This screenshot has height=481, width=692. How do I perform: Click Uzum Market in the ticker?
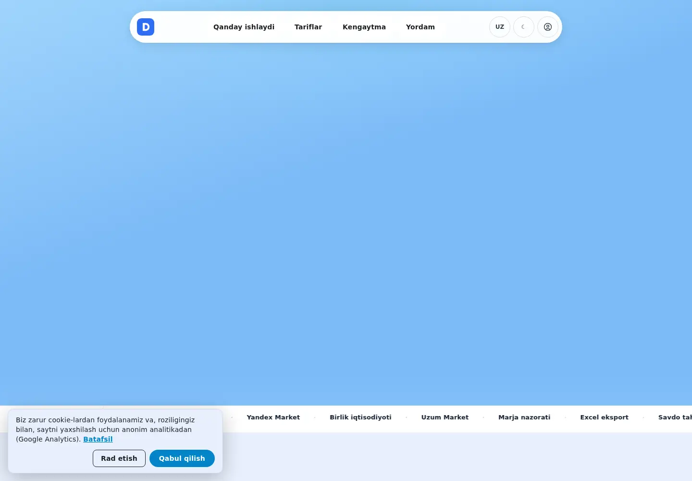[x=445, y=418]
